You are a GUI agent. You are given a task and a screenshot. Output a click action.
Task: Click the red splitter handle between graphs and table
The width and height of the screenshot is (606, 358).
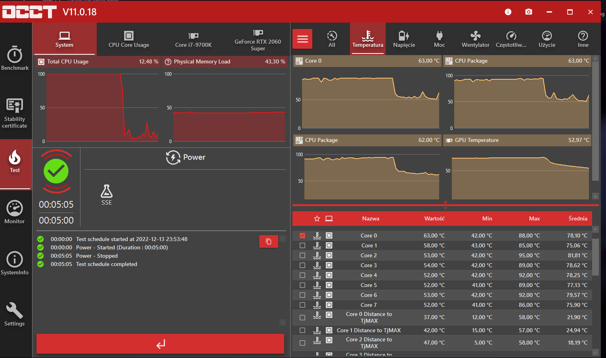[445, 205]
